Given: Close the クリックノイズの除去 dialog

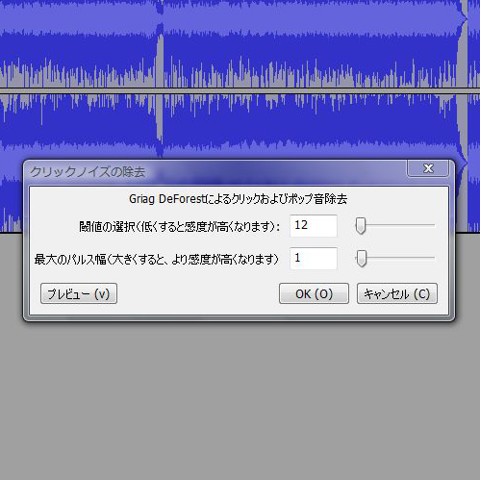Looking at the screenshot, I should 428,168.
